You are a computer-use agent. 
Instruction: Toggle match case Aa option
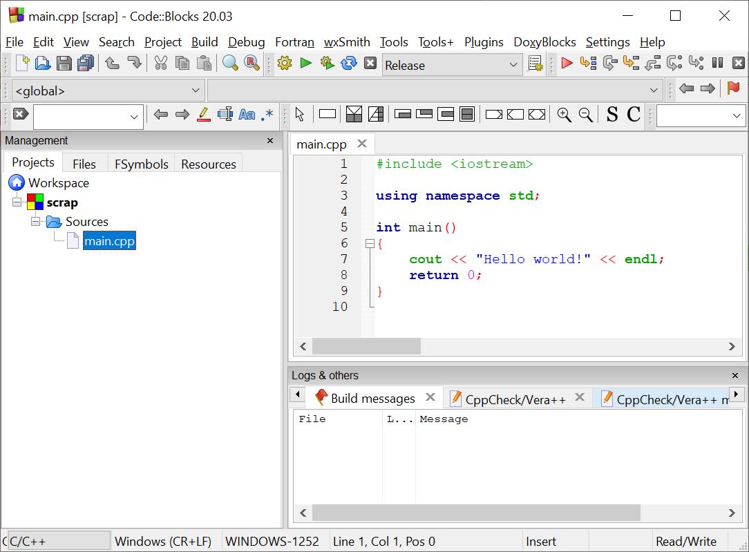coord(247,115)
